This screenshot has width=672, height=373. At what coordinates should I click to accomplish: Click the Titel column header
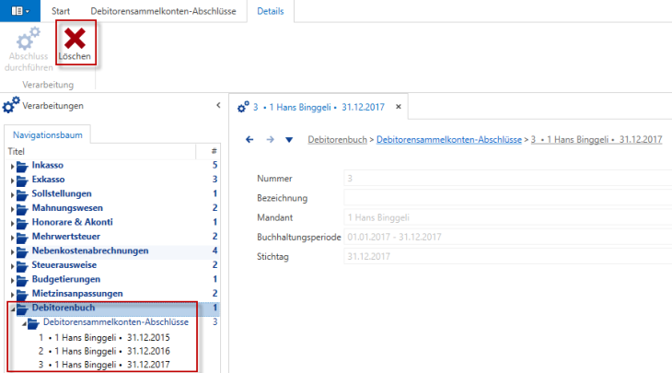tap(100, 151)
